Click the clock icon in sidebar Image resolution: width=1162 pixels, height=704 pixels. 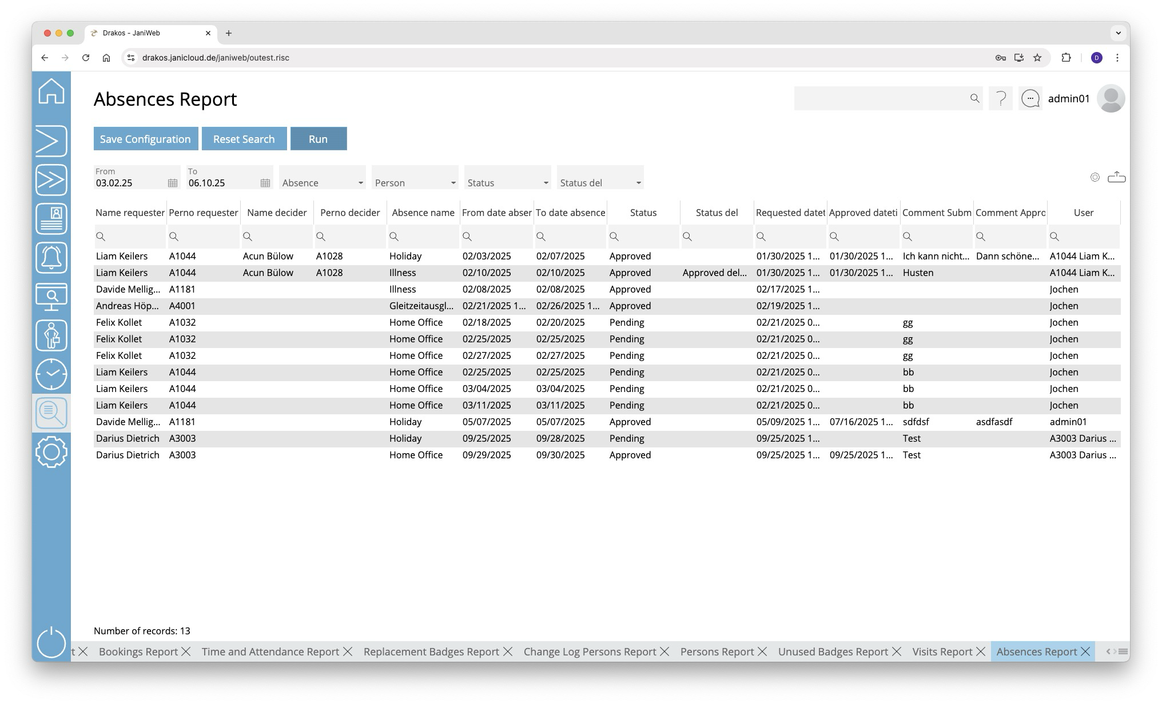[51, 374]
